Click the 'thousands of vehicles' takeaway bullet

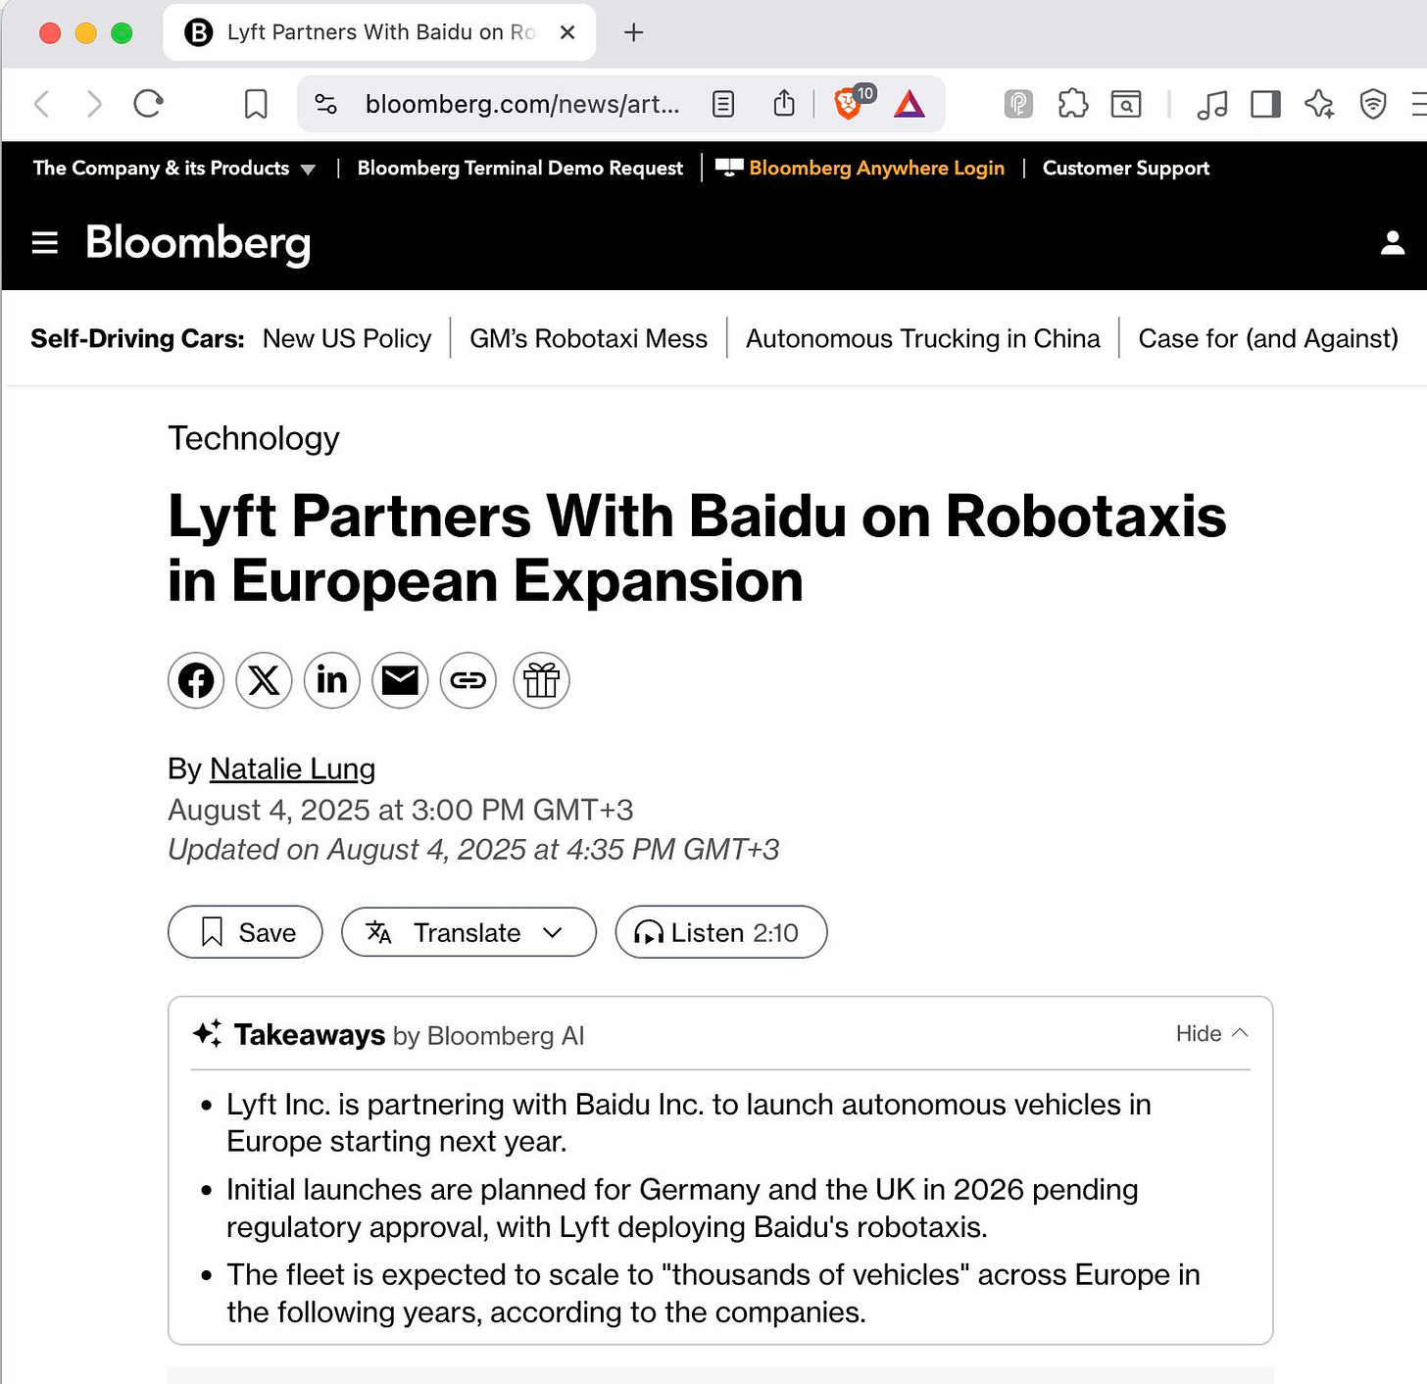713,1293
